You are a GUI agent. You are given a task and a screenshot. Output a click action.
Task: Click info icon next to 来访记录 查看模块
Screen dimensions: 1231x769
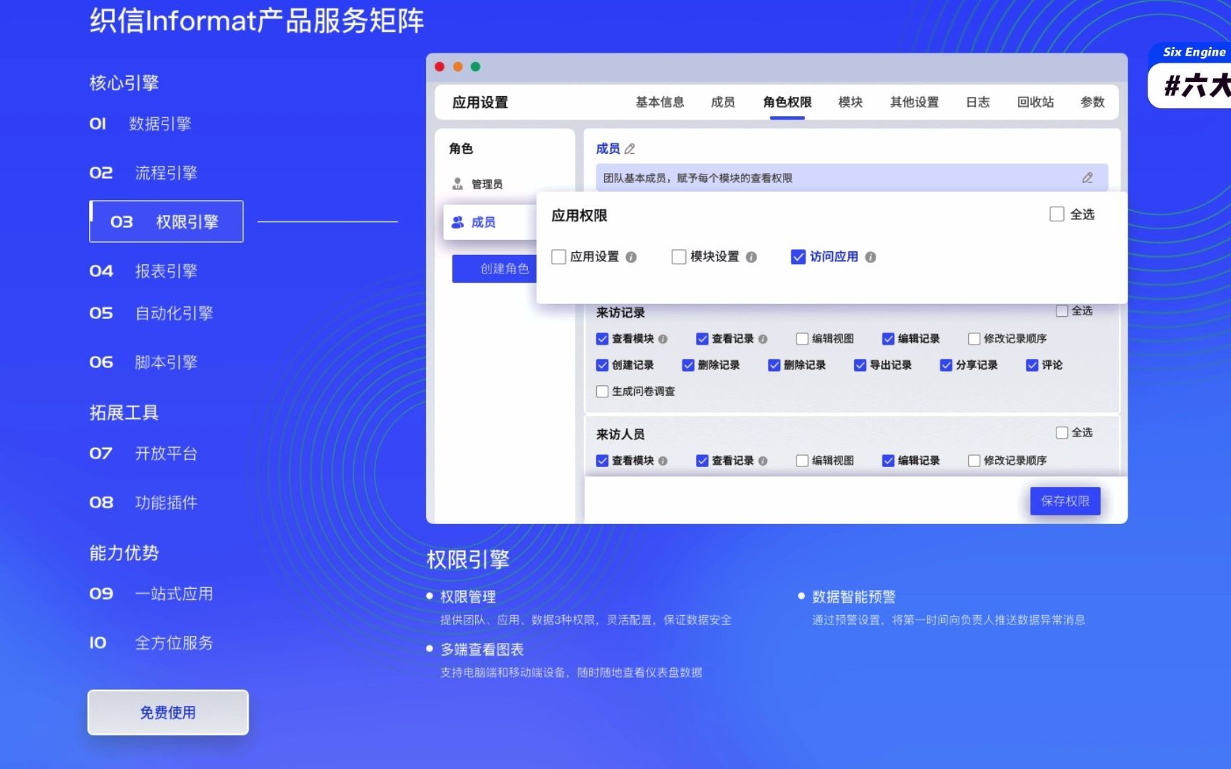click(x=663, y=339)
